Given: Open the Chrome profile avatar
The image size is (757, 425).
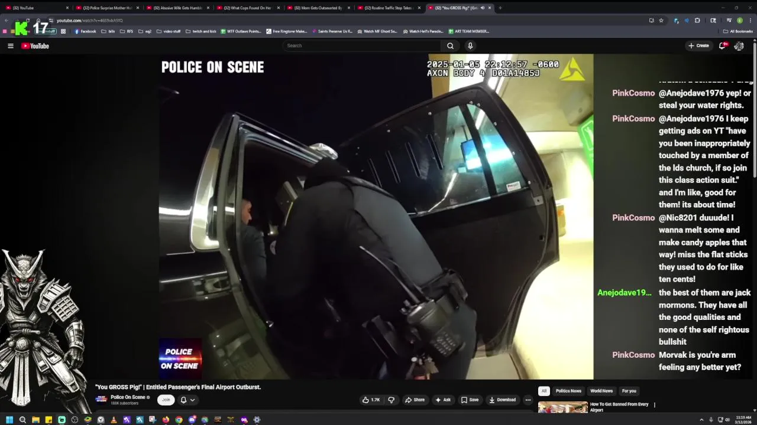Looking at the screenshot, I should coord(740,20).
